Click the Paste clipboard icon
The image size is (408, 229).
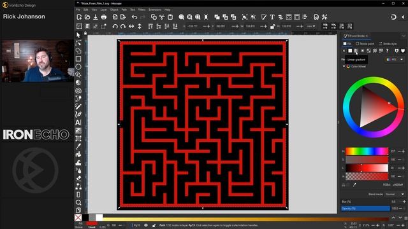click(170, 17)
